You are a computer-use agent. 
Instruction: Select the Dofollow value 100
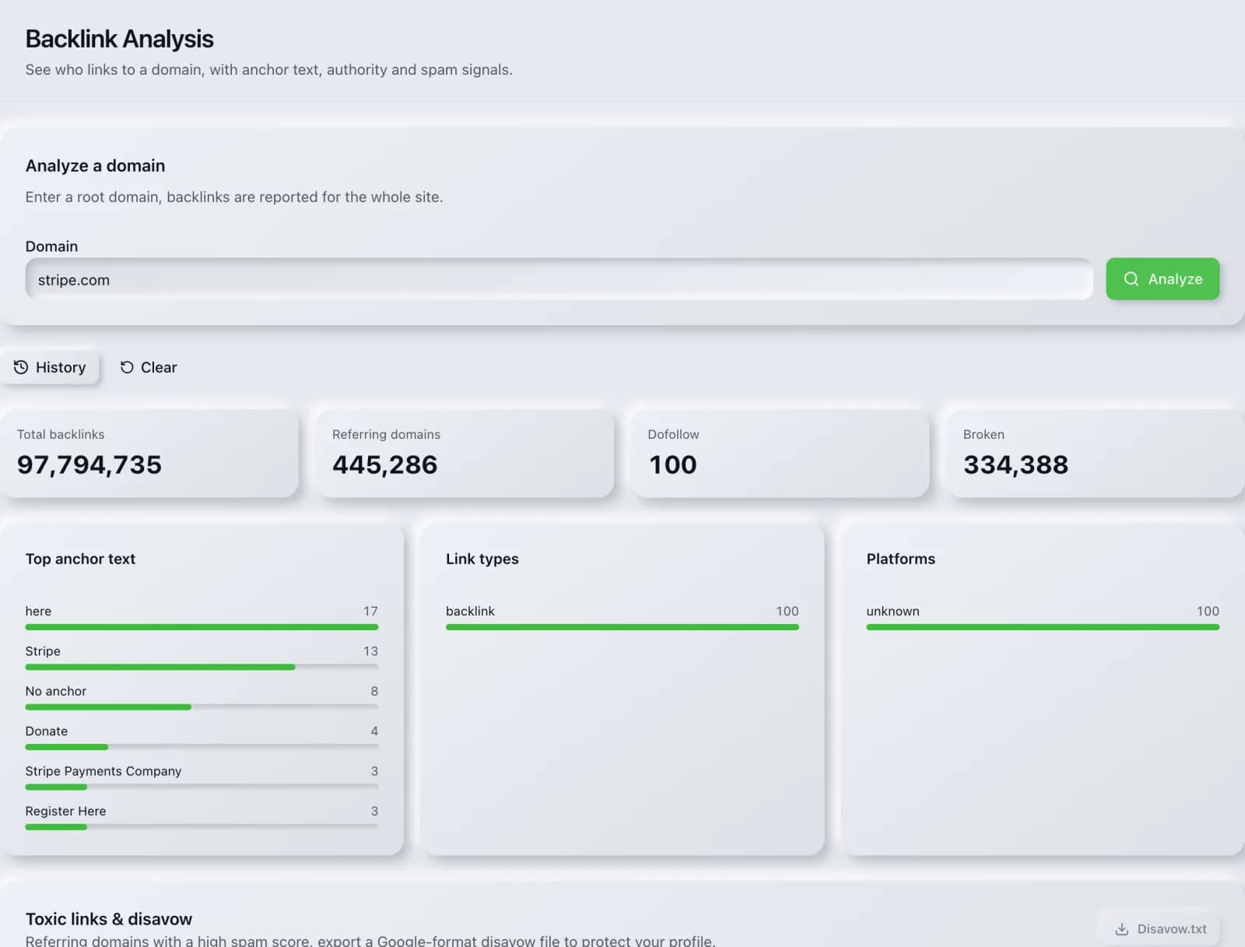(x=673, y=465)
